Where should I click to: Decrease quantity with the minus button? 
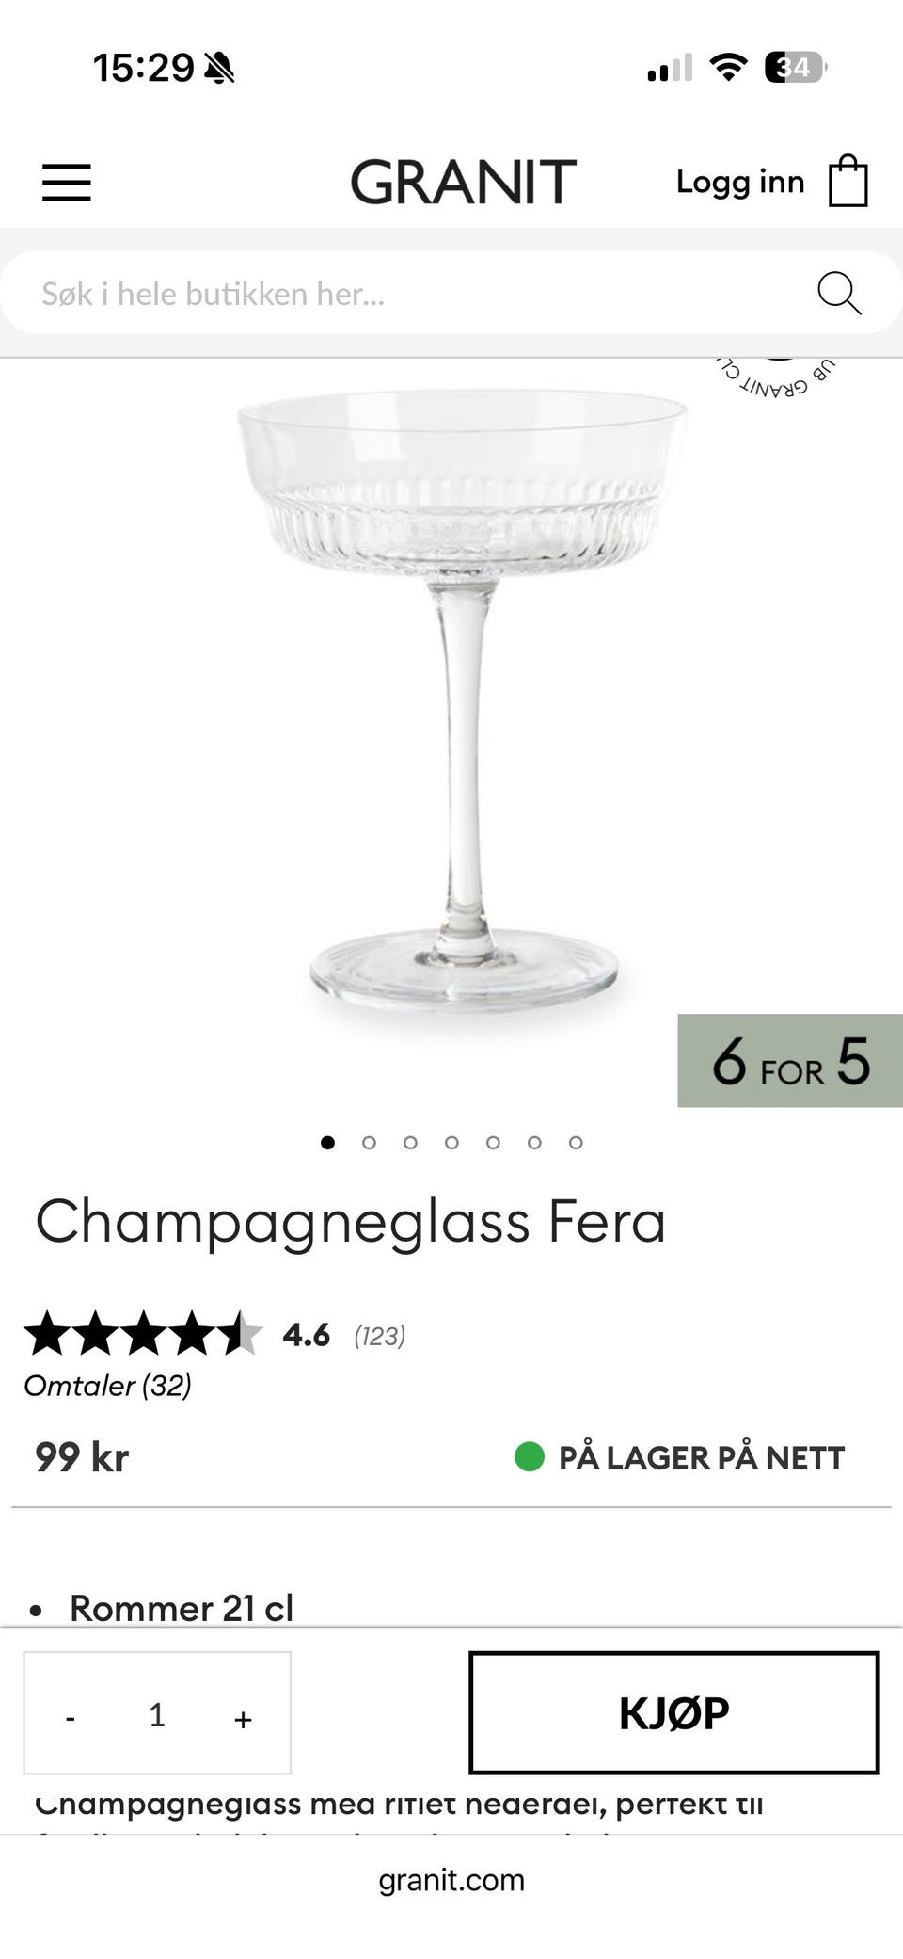[x=71, y=1720]
